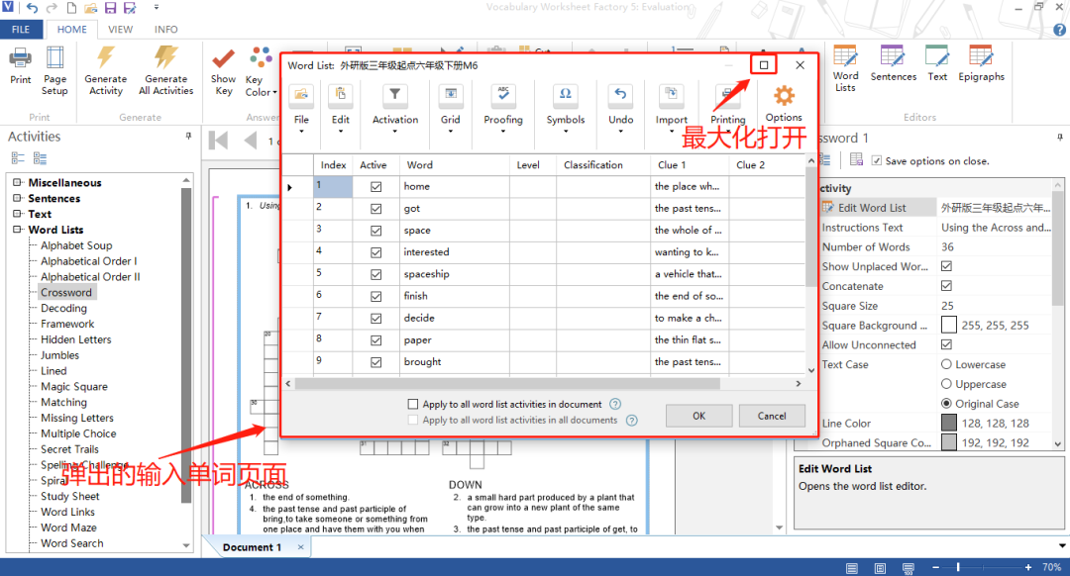Switch to INFO ribbon tab
This screenshot has height=576, width=1070.
click(x=165, y=30)
